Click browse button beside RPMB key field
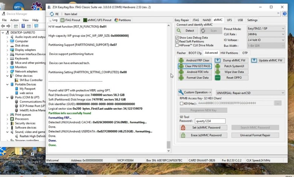 [x=278, y=103]
